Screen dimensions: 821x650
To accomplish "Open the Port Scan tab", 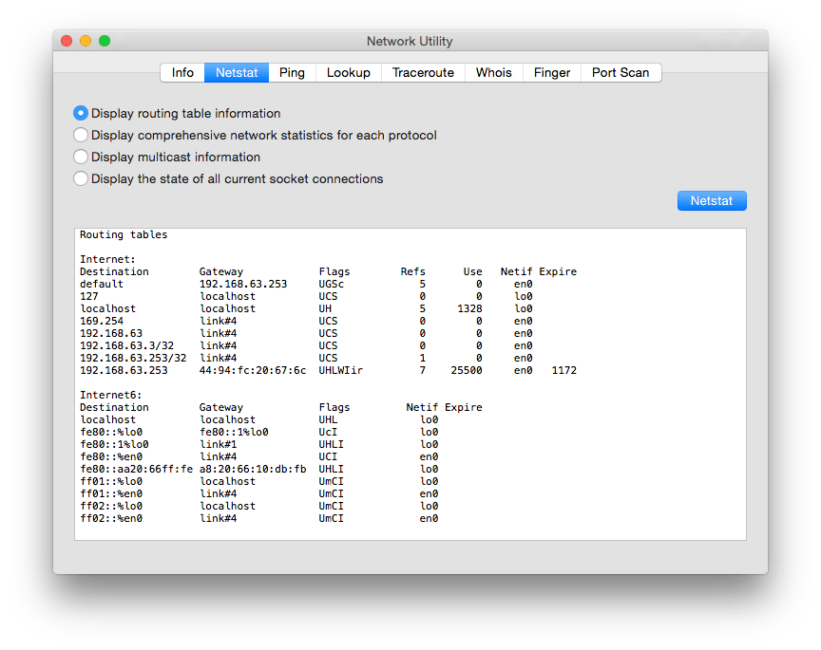I will pos(621,72).
